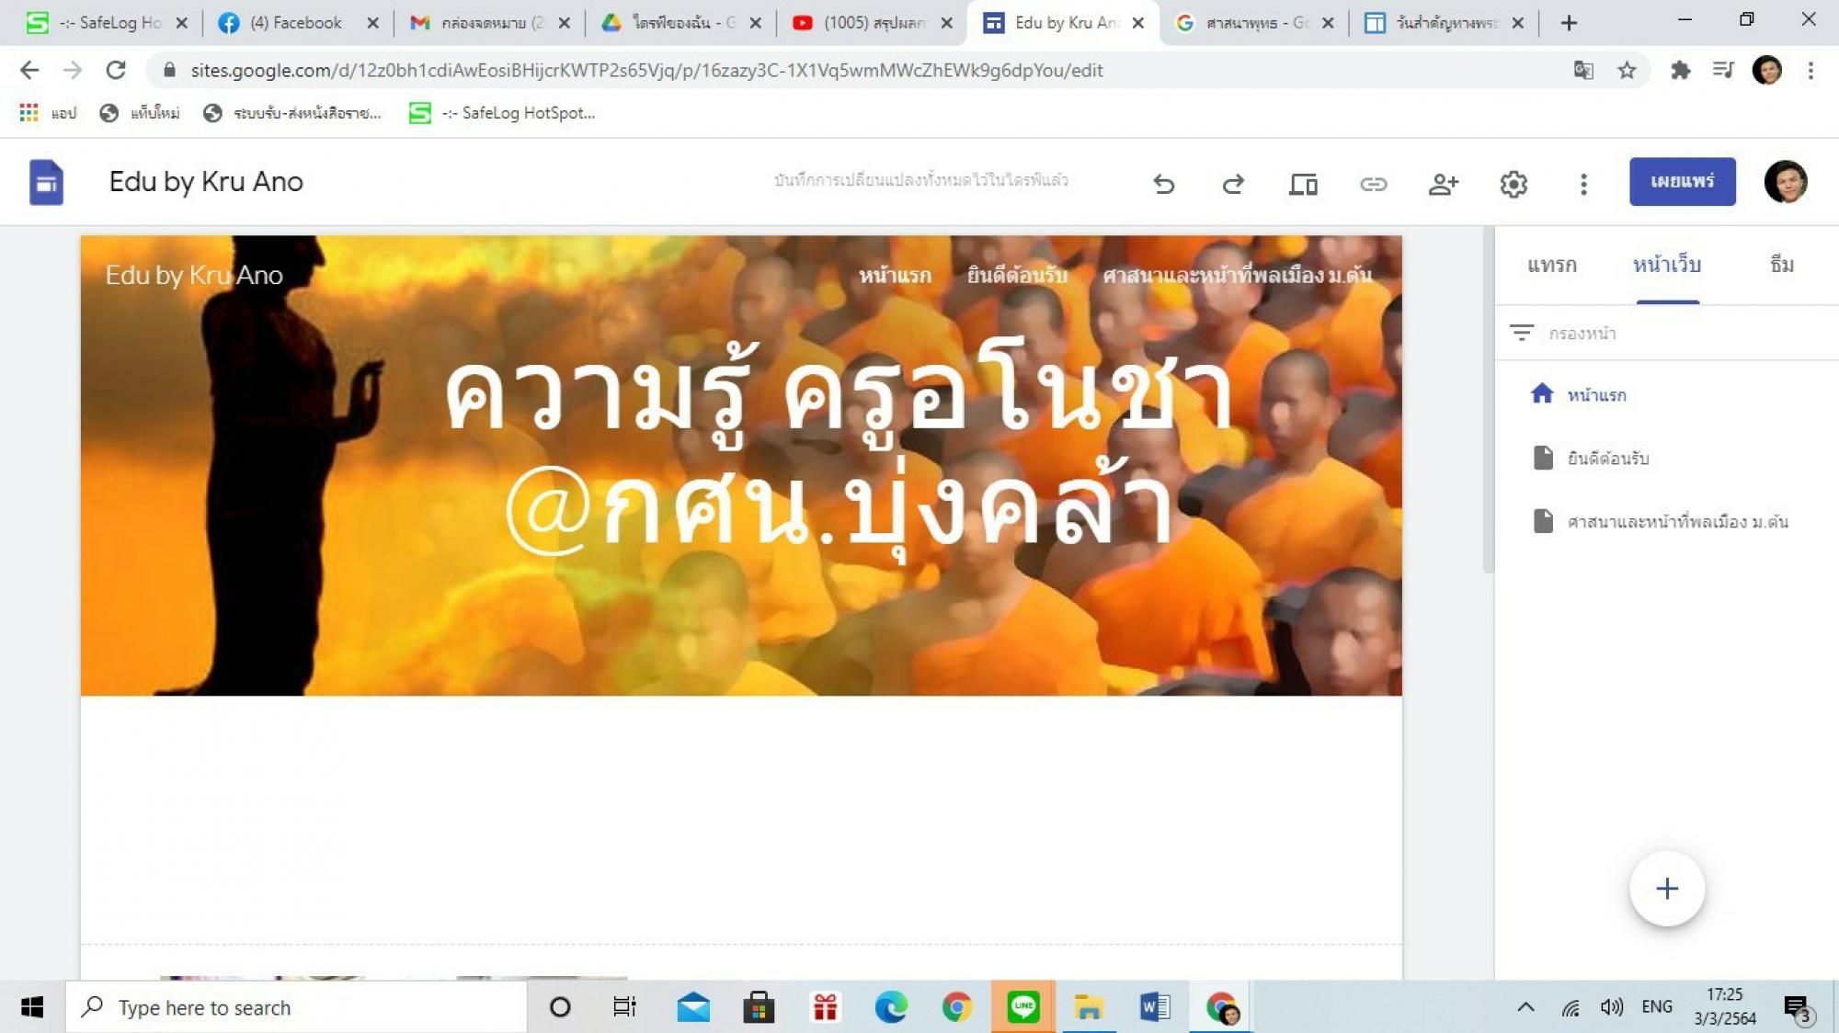Launch the LINE app from taskbar
Image resolution: width=1839 pixels, height=1033 pixels.
coord(1022,1007)
